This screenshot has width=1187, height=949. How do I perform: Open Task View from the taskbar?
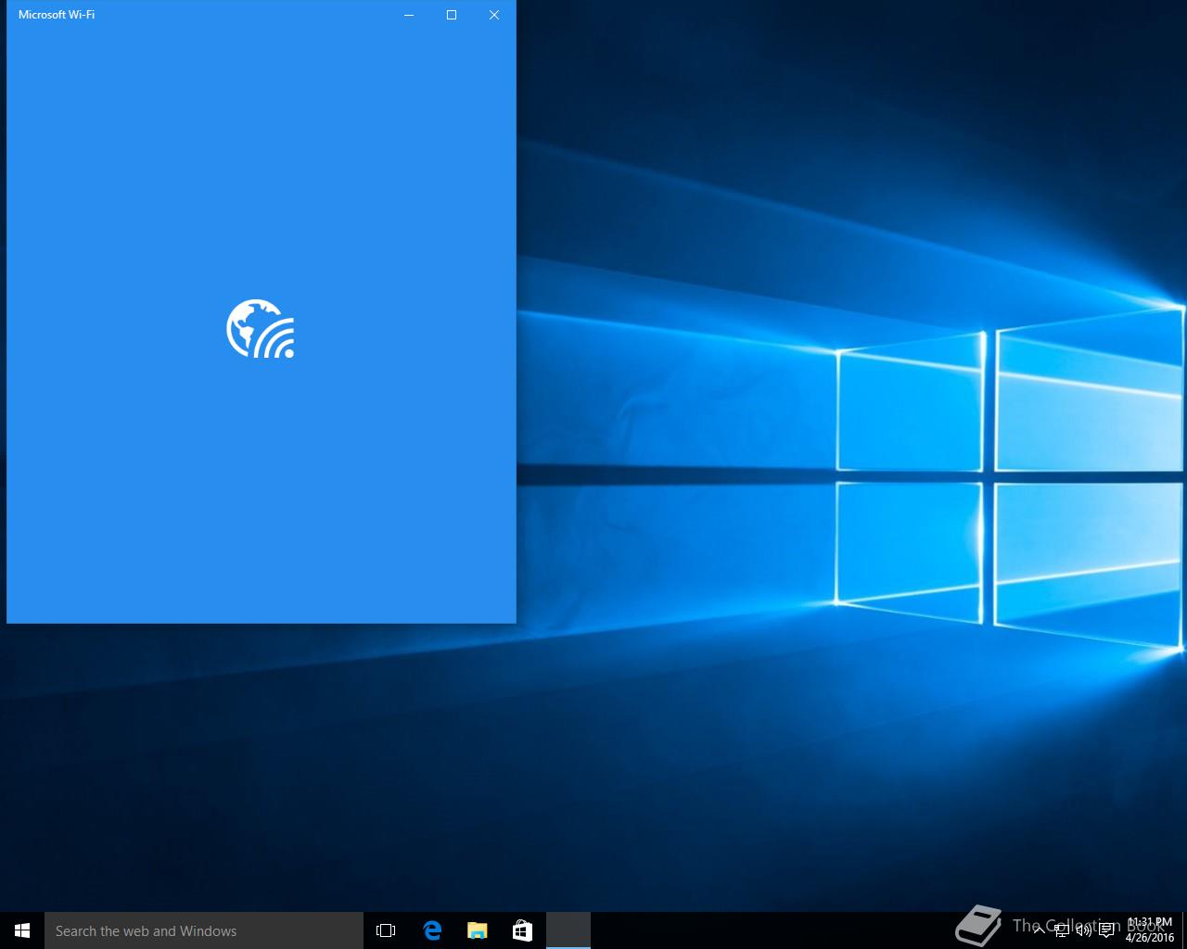coord(386,930)
